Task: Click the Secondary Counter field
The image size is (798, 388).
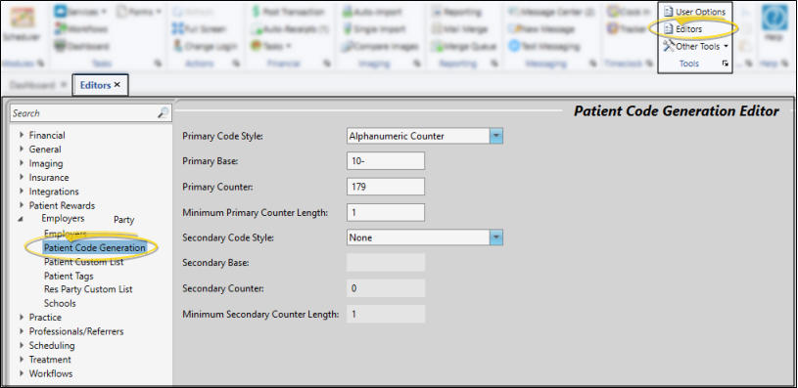Action: tap(386, 288)
